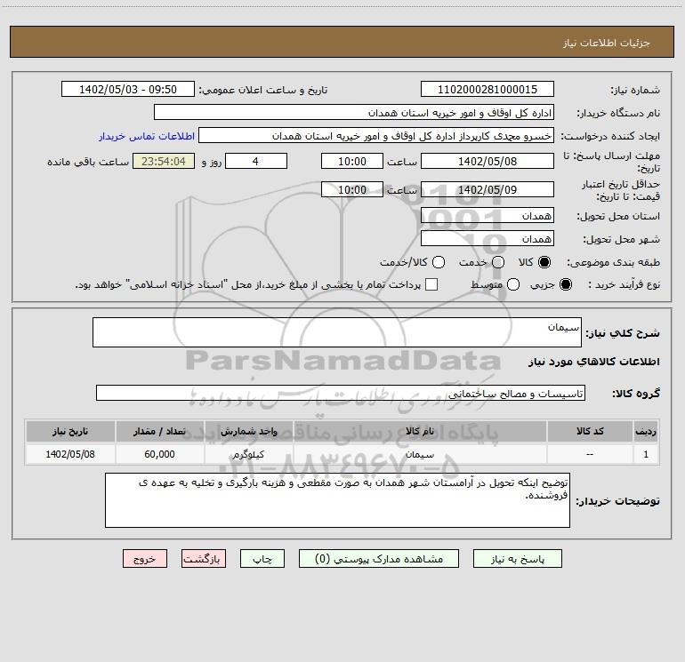Click the response deadline date 1402/05/08 field
The image size is (685, 662).
(x=488, y=161)
